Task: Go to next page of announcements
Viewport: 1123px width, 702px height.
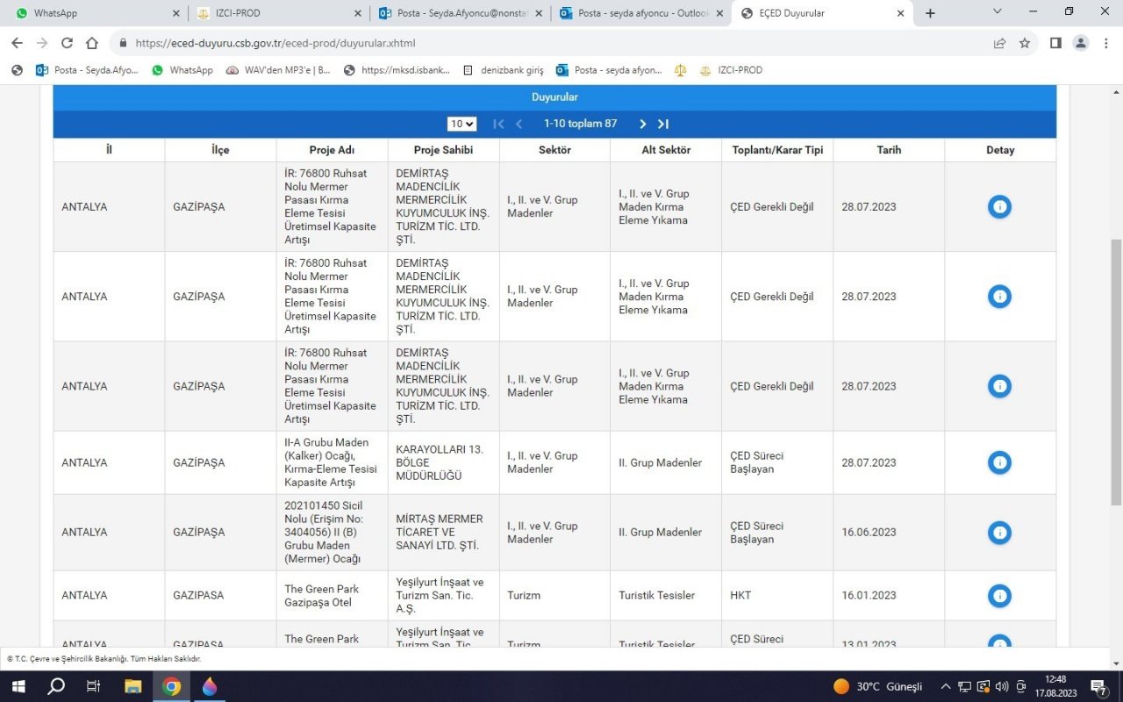Action: 642,124
